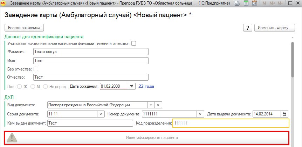Viewport: 302px width, 147px height.
Task: Open the calculator from title bar
Action: (246, 4)
